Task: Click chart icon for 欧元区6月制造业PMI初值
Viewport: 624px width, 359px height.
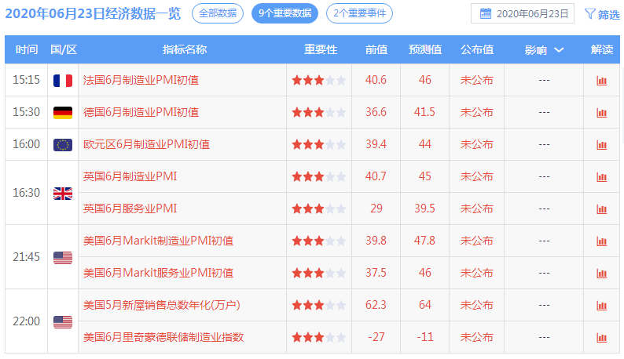Action: (601, 145)
